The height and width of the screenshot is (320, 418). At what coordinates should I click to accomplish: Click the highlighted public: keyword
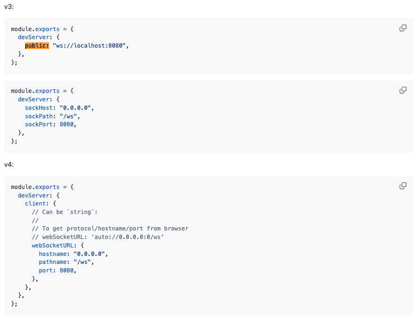[x=37, y=46]
